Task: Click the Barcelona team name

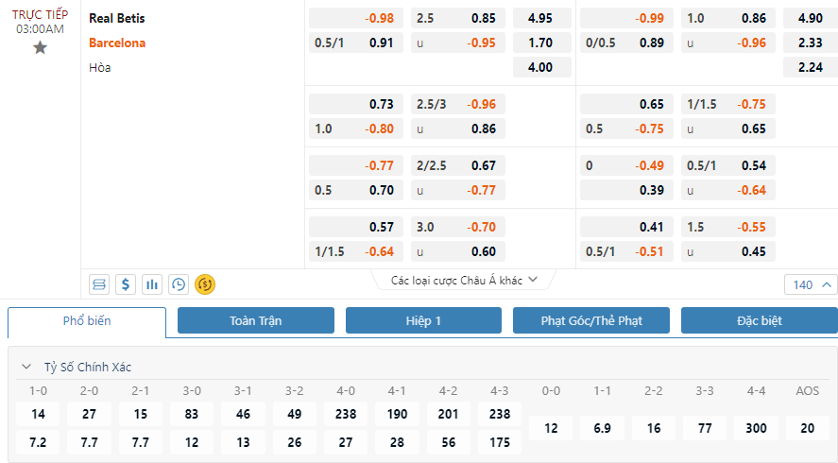Action: coord(117,43)
